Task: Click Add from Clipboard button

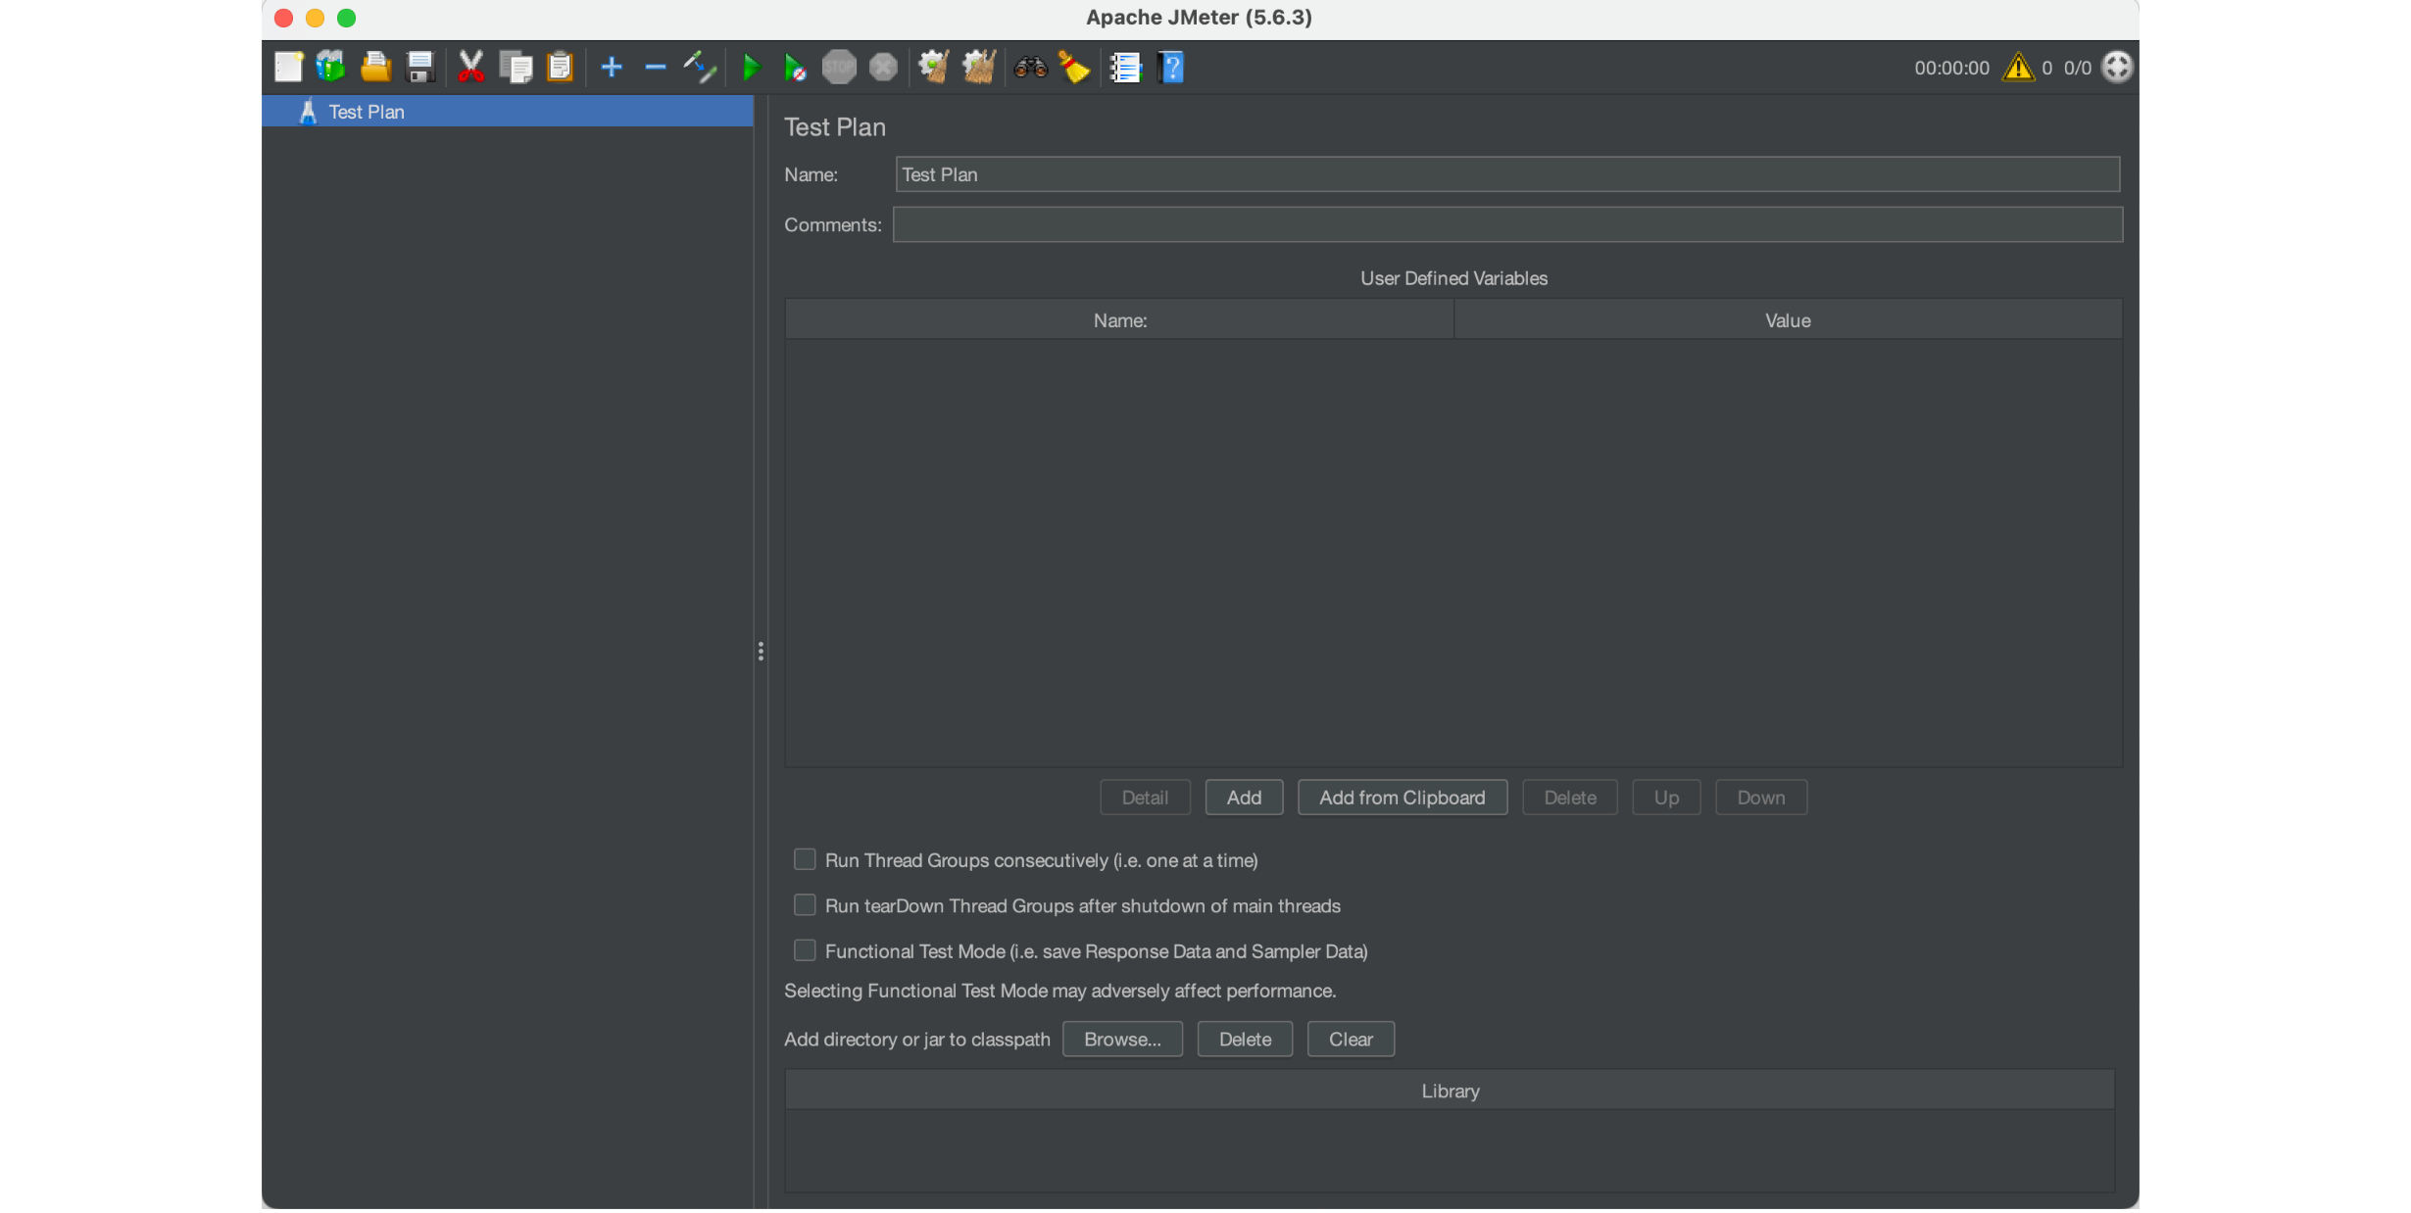Action: click(x=1402, y=798)
